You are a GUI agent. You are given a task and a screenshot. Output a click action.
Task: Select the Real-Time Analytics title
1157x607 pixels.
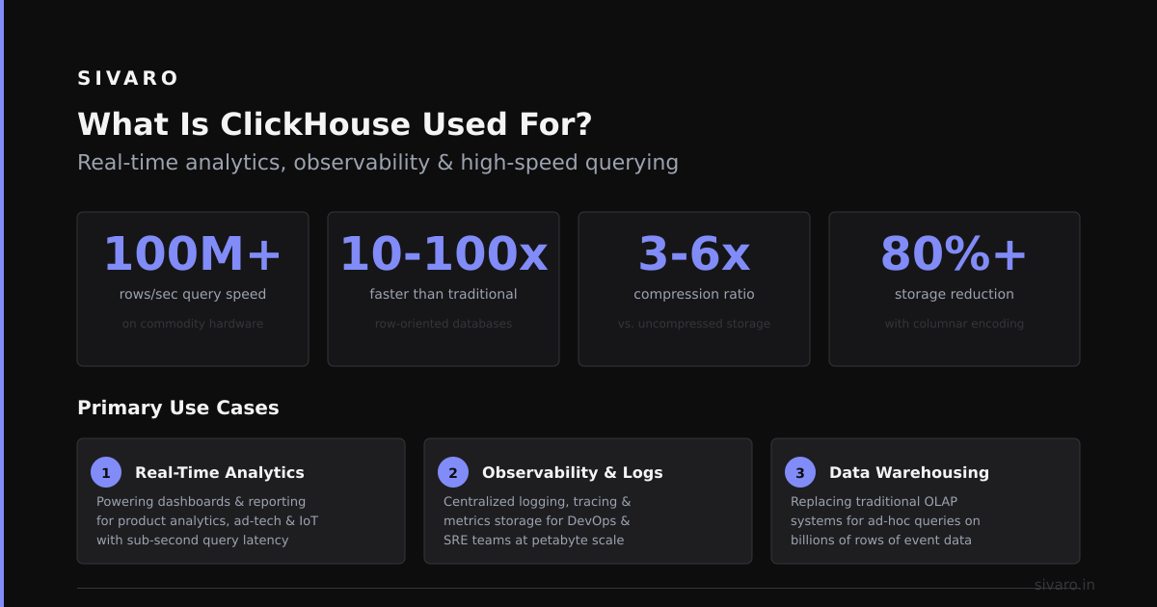[220, 472]
